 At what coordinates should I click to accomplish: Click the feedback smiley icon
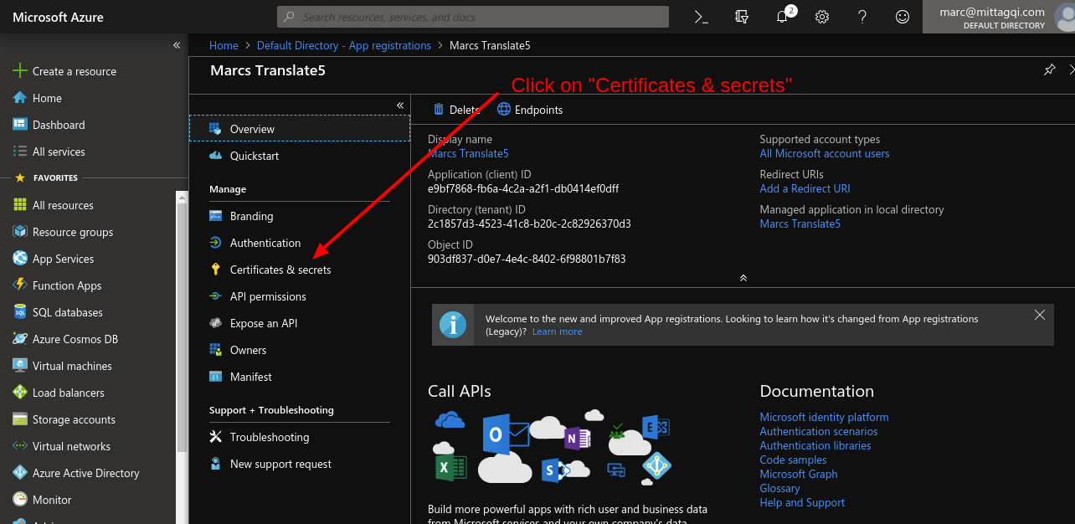click(x=903, y=17)
